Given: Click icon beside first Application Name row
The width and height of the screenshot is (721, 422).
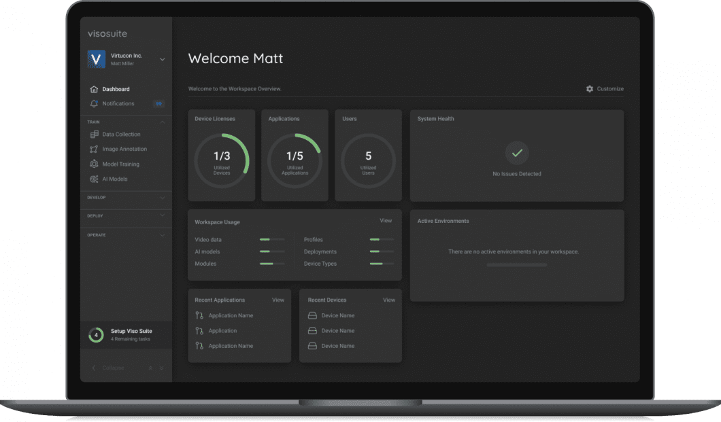Looking at the screenshot, I should click(199, 315).
